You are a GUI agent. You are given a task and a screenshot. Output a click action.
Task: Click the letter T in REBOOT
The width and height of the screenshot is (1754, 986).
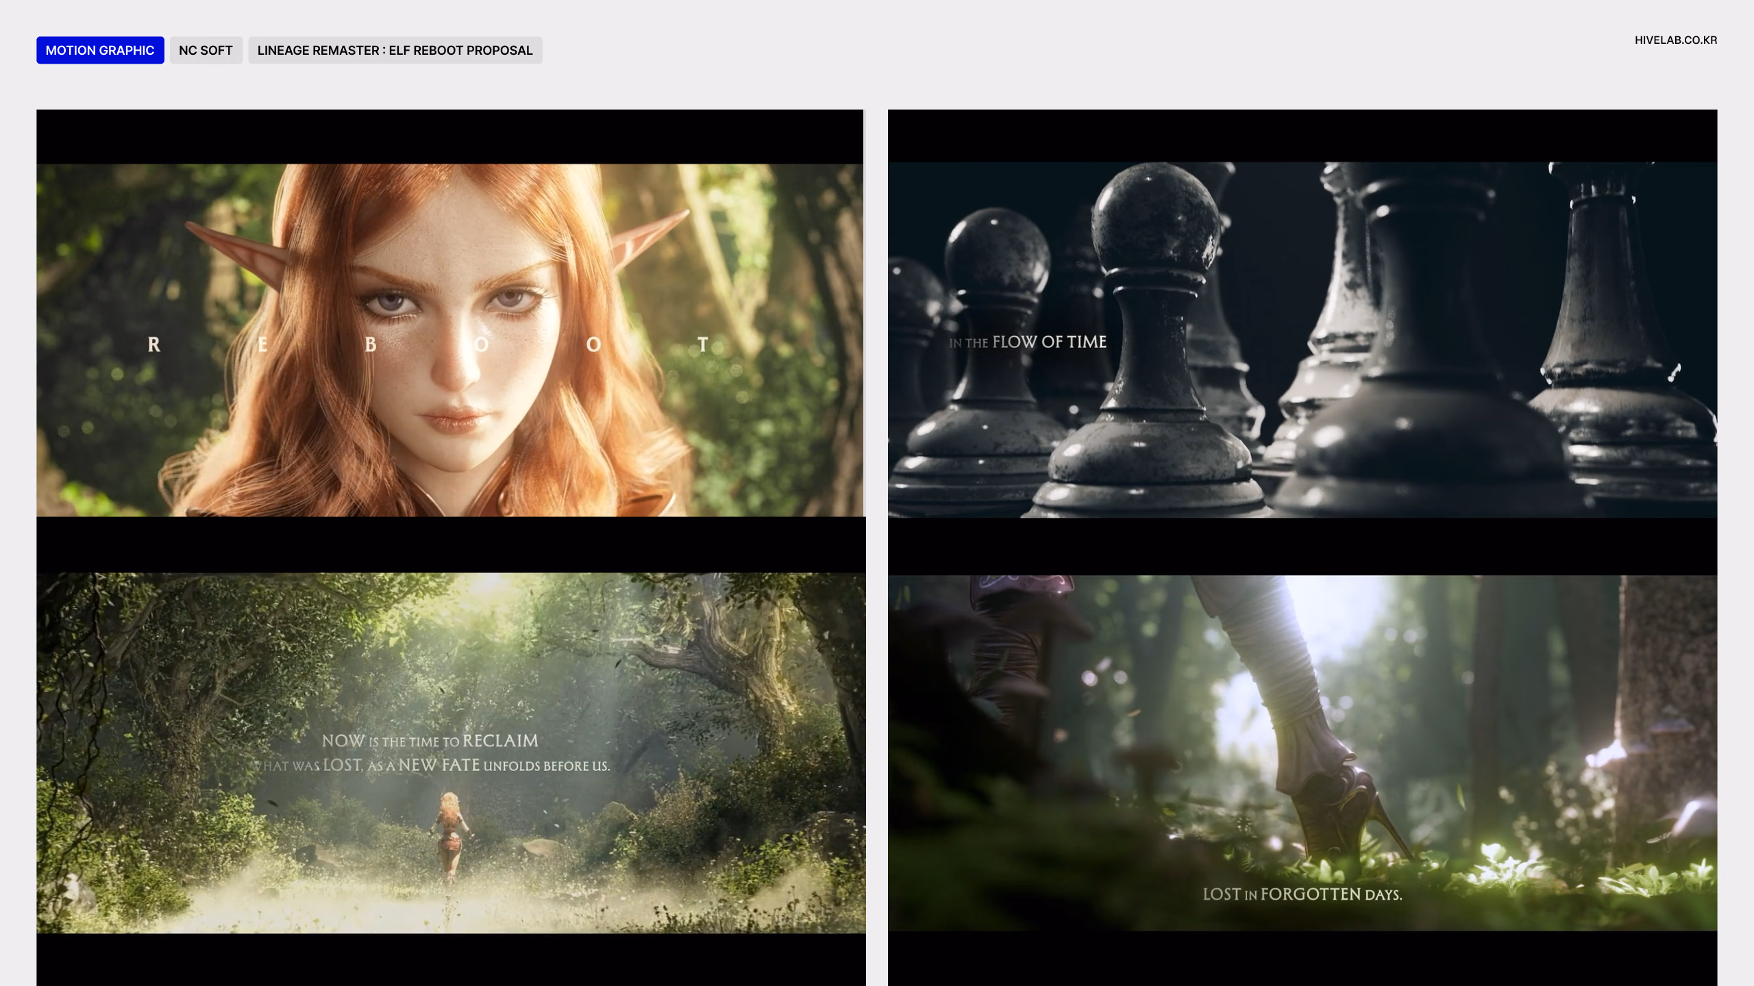click(702, 344)
